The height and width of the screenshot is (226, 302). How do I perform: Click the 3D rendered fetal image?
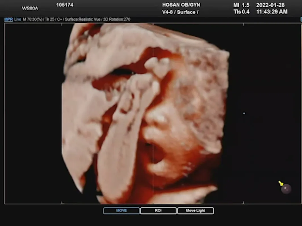pos(145,113)
